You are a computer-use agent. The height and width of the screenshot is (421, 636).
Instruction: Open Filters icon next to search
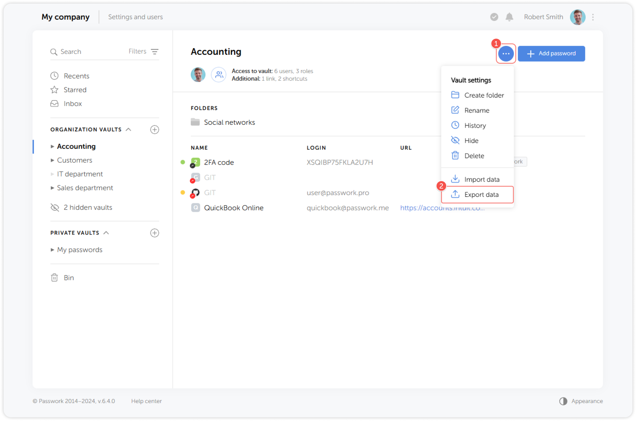coord(155,51)
